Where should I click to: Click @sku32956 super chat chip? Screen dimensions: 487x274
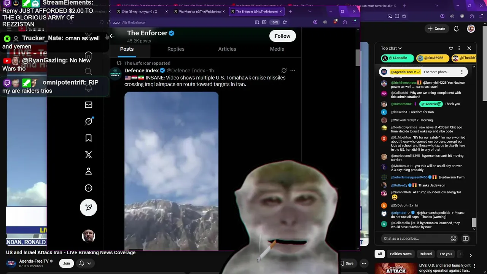tap(433, 58)
